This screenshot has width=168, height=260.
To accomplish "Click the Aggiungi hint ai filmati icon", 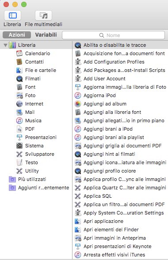I will 78,154.
